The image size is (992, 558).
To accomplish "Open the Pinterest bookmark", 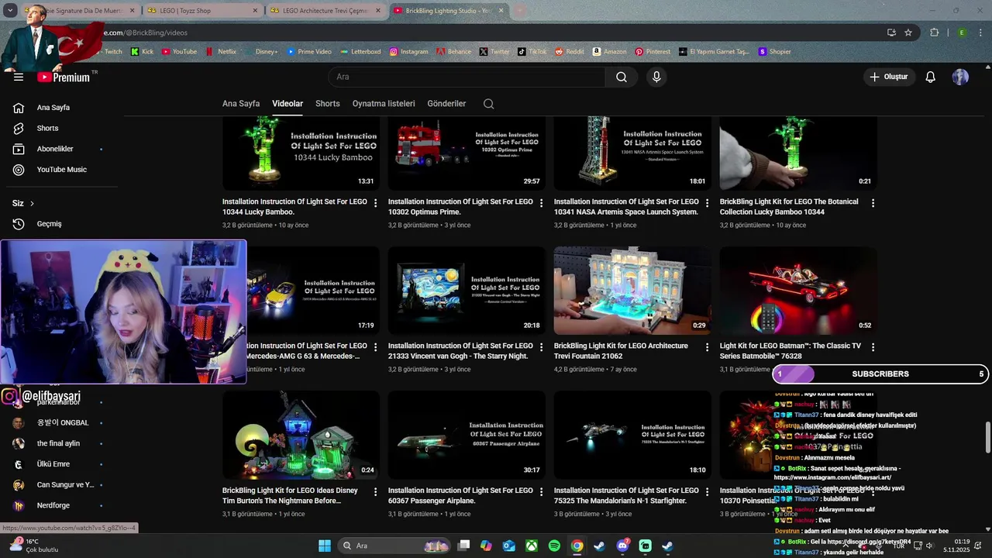I will (653, 51).
